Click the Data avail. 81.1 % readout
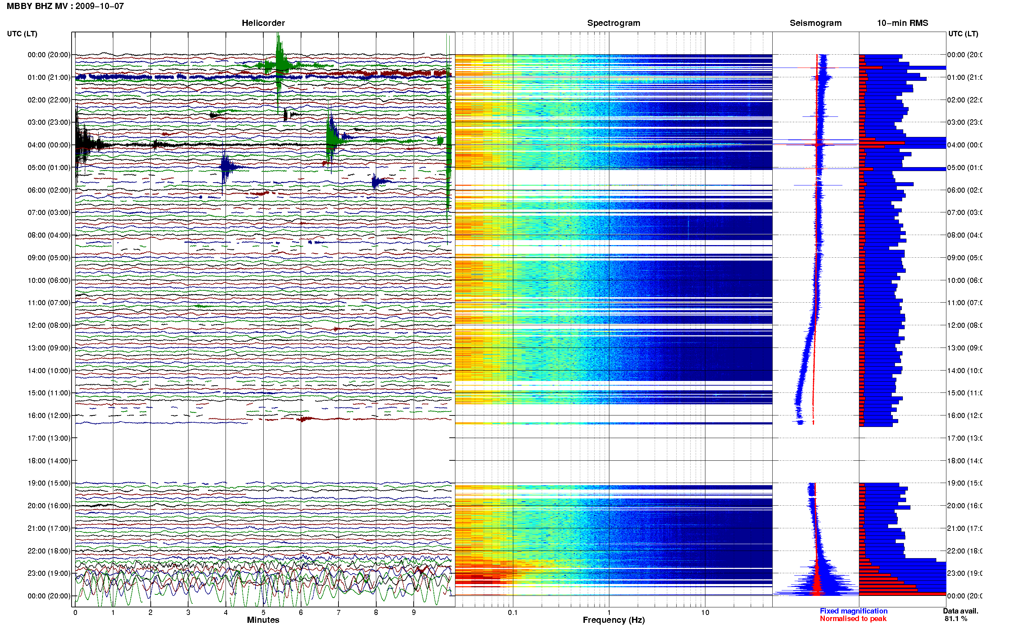The image size is (1023, 639). tap(960, 615)
